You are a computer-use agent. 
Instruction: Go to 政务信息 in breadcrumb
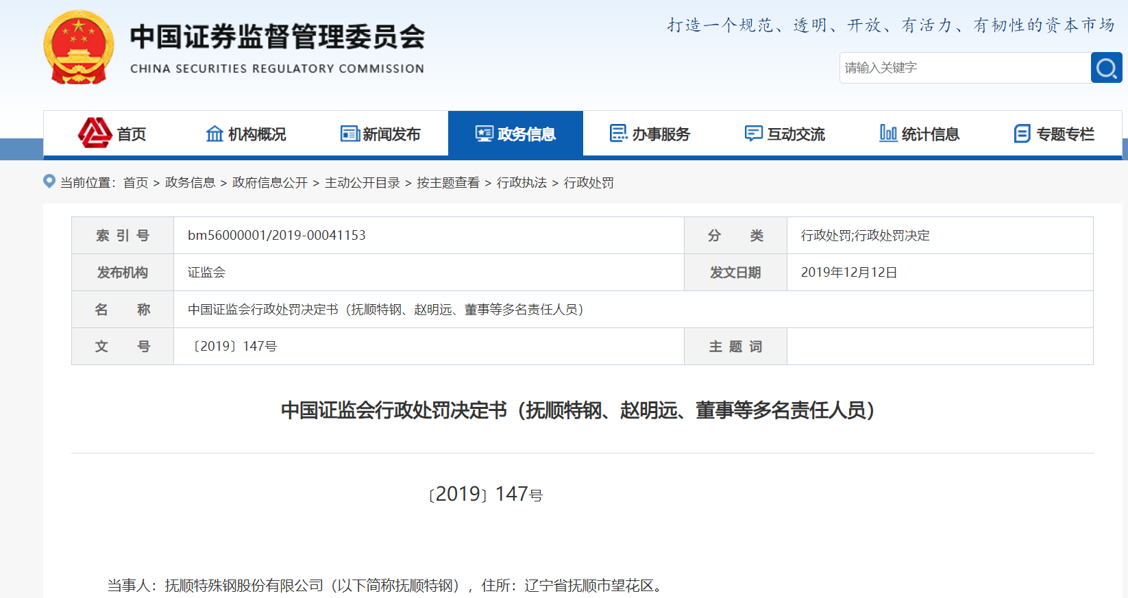point(191,183)
